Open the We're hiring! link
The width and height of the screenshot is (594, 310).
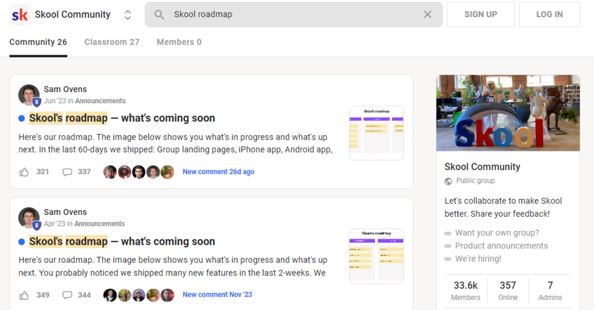pyautogui.click(x=478, y=259)
